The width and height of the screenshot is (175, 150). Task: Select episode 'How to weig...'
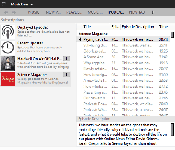click(x=95, y=75)
